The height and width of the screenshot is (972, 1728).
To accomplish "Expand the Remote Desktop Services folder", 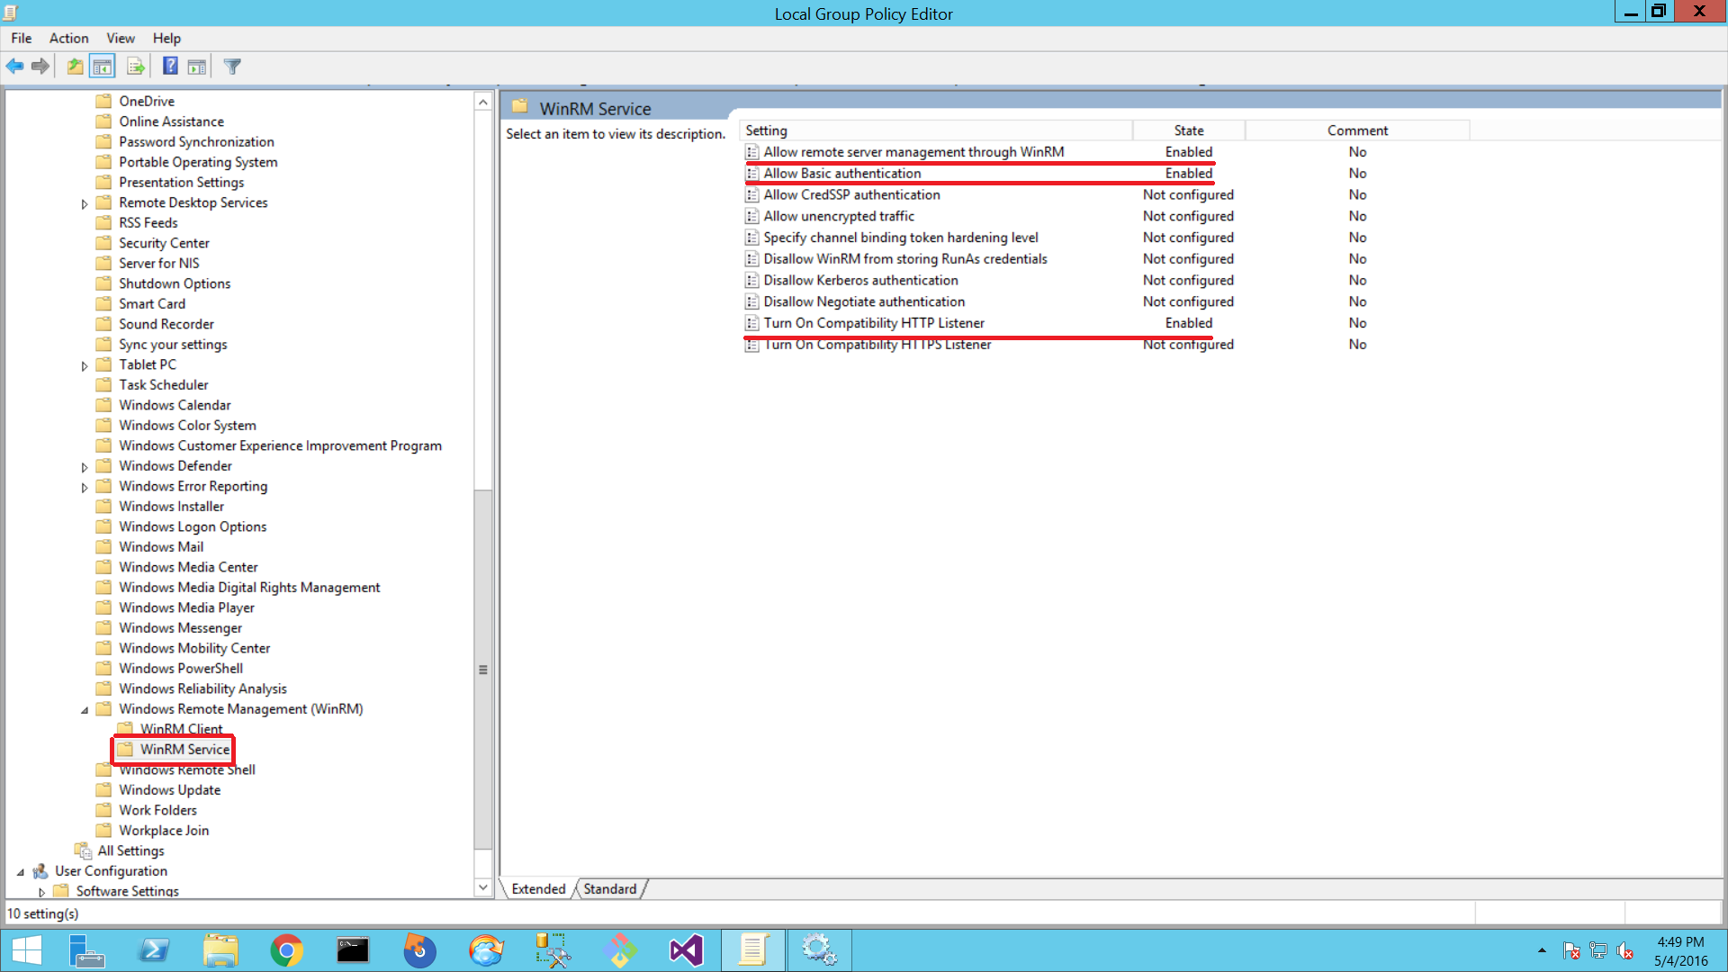I will (x=85, y=203).
